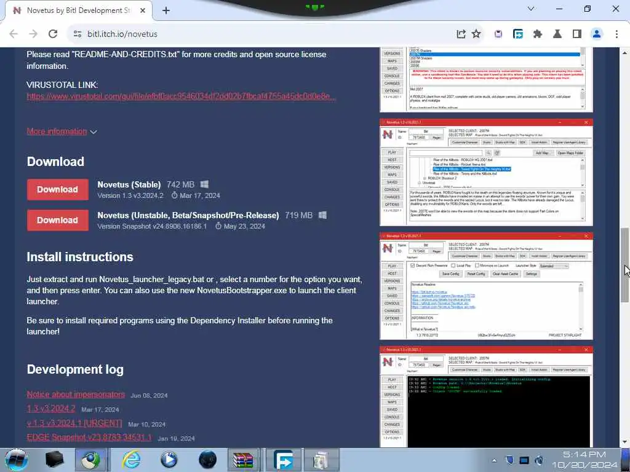Click the share page icon
Screen dimensions: 630x472
click(x=461, y=34)
